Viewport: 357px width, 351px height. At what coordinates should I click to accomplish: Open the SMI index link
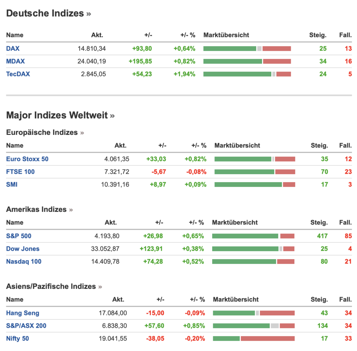[12, 185]
